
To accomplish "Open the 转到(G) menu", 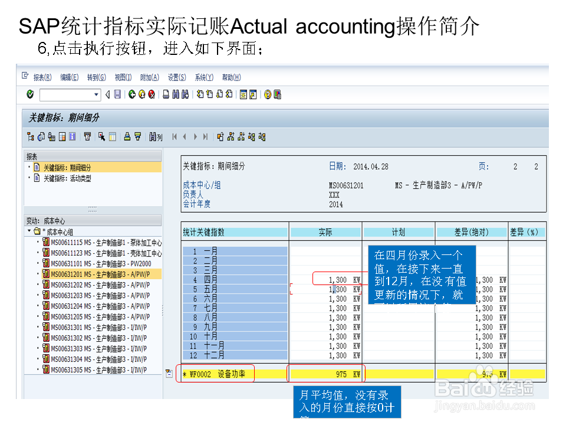I will [96, 77].
